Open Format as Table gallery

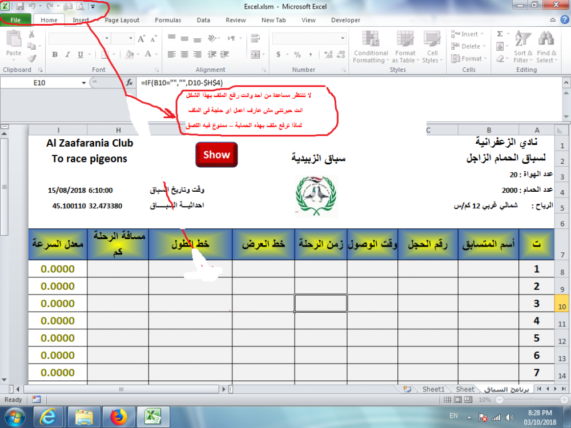click(405, 47)
